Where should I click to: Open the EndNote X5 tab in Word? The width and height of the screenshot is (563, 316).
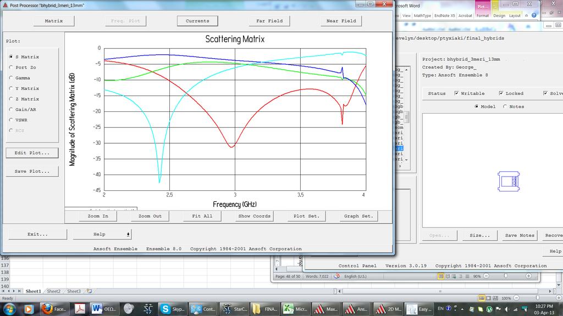click(x=444, y=16)
